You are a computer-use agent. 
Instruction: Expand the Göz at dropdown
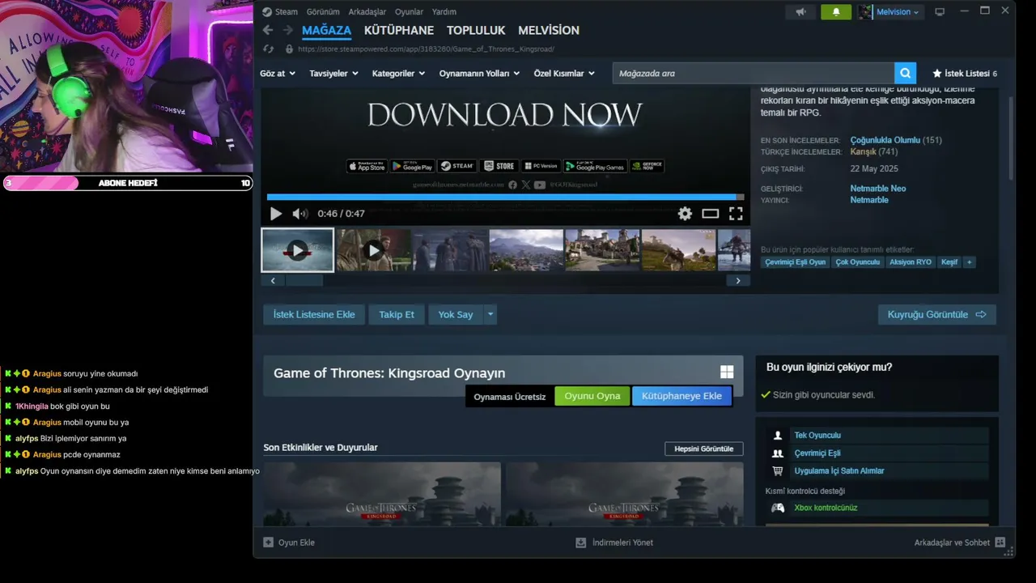coord(278,74)
